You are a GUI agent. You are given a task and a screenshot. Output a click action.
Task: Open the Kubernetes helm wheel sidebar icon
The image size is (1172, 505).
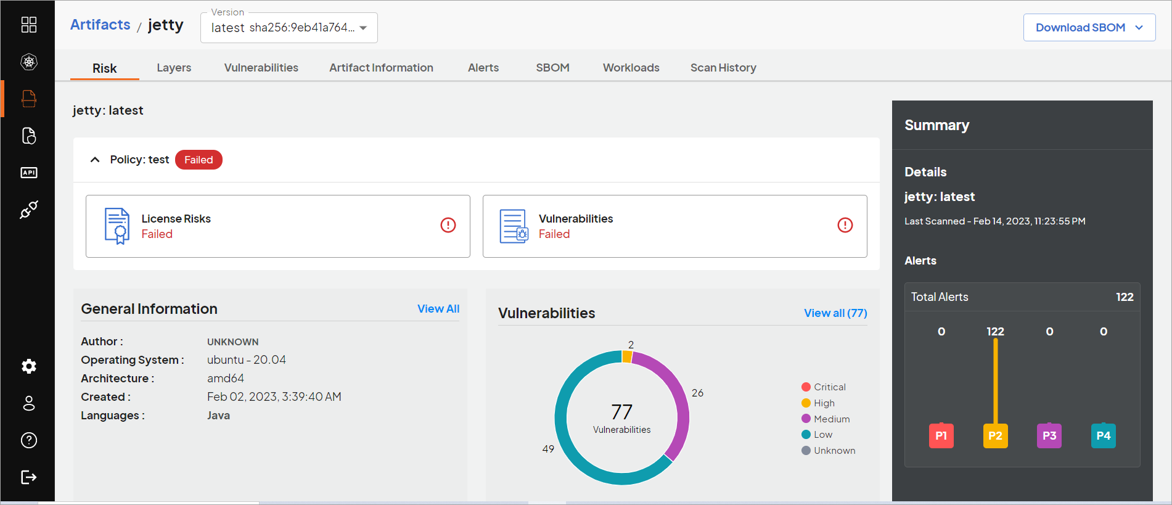[x=29, y=62]
